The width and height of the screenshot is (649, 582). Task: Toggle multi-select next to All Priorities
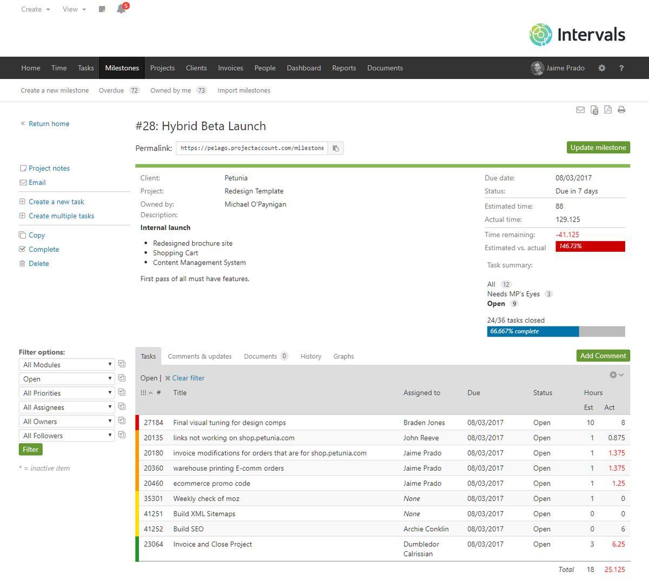point(122,392)
